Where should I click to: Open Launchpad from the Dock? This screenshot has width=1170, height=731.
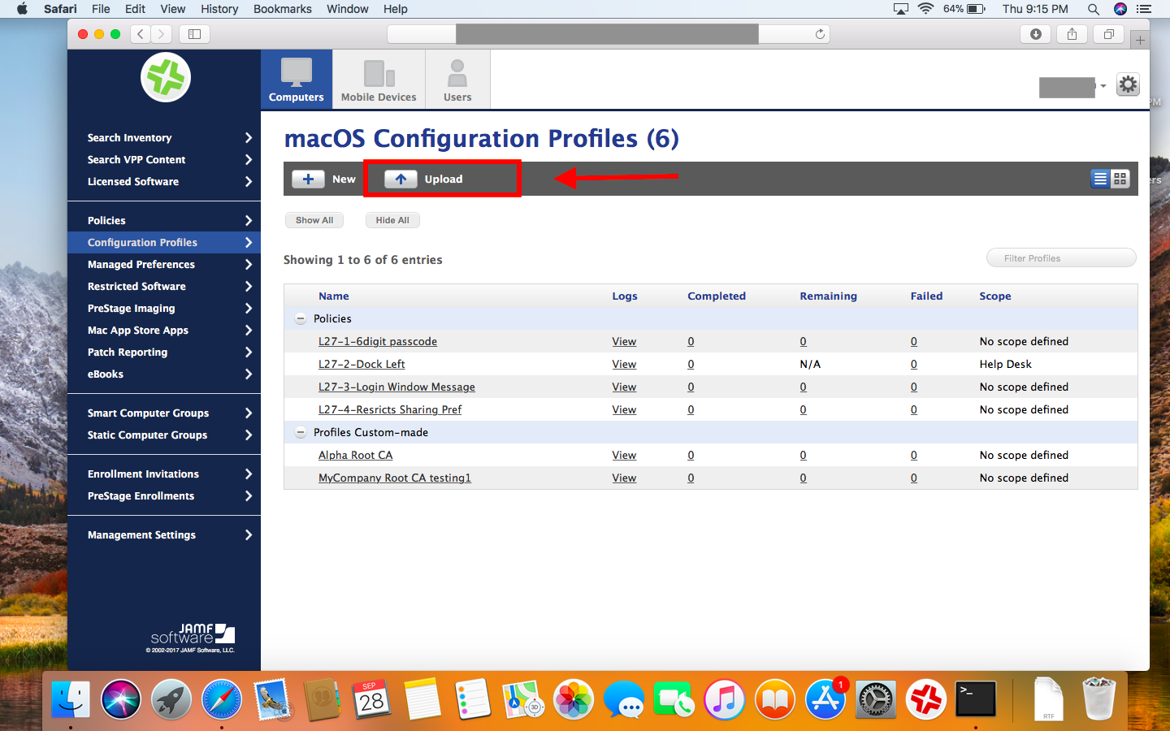(x=171, y=699)
